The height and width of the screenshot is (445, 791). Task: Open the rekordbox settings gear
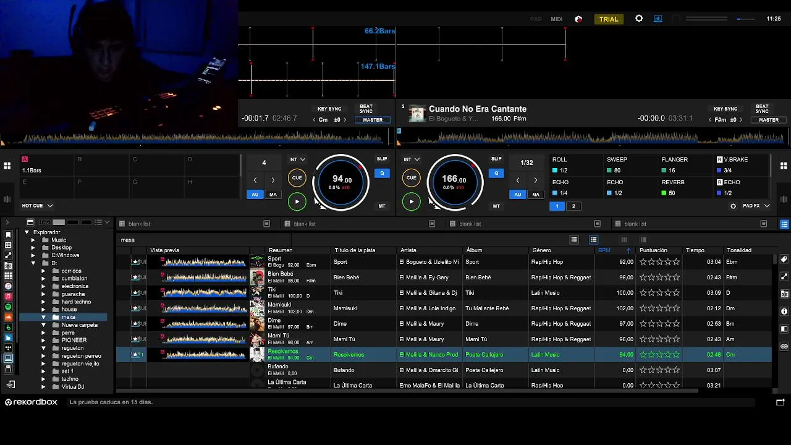tap(639, 19)
